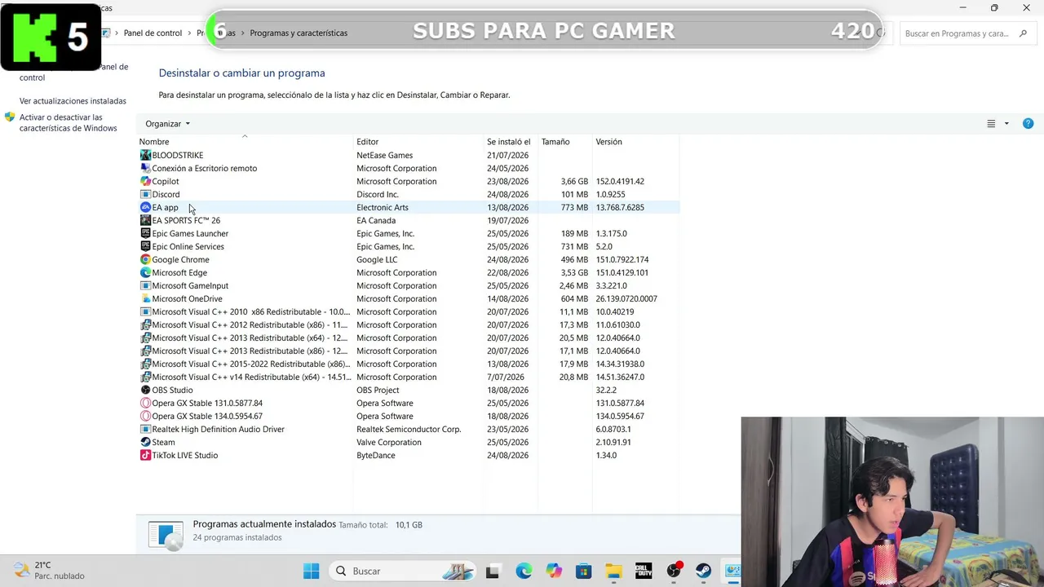
Task: Click the EA Canada editor cell
Action: pyautogui.click(x=376, y=220)
